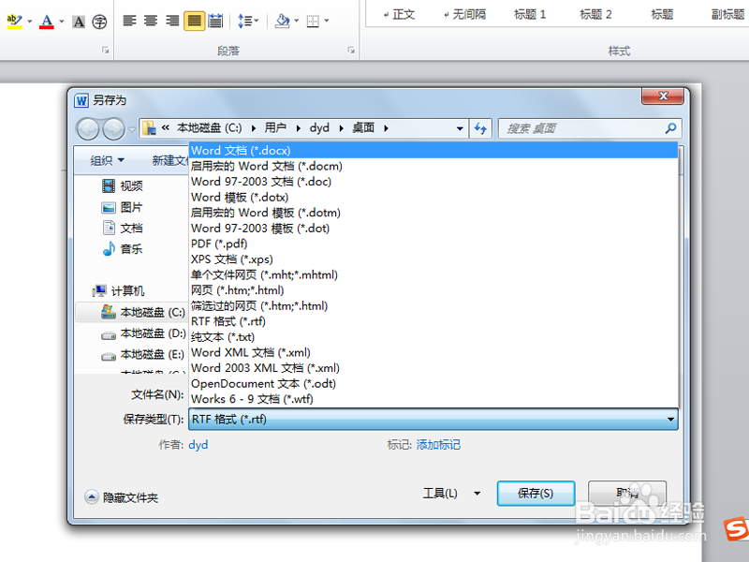Apply 无间隔 style
The image size is (749, 562).
coord(464,14)
